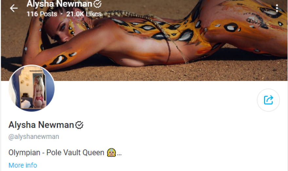This screenshot has width=288, height=171.
Task: Click the trailing ellipsis after the bio
Action: (119, 154)
